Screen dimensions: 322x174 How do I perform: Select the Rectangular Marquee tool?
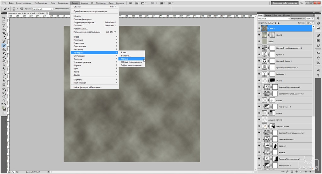coord(4,22)
